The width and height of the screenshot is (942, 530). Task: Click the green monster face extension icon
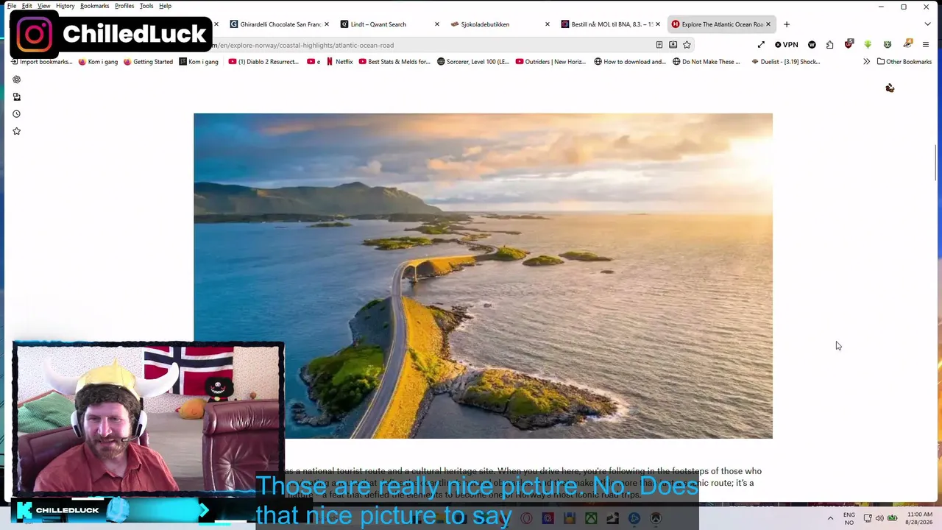pyautogui.click(x=888, y=45)
